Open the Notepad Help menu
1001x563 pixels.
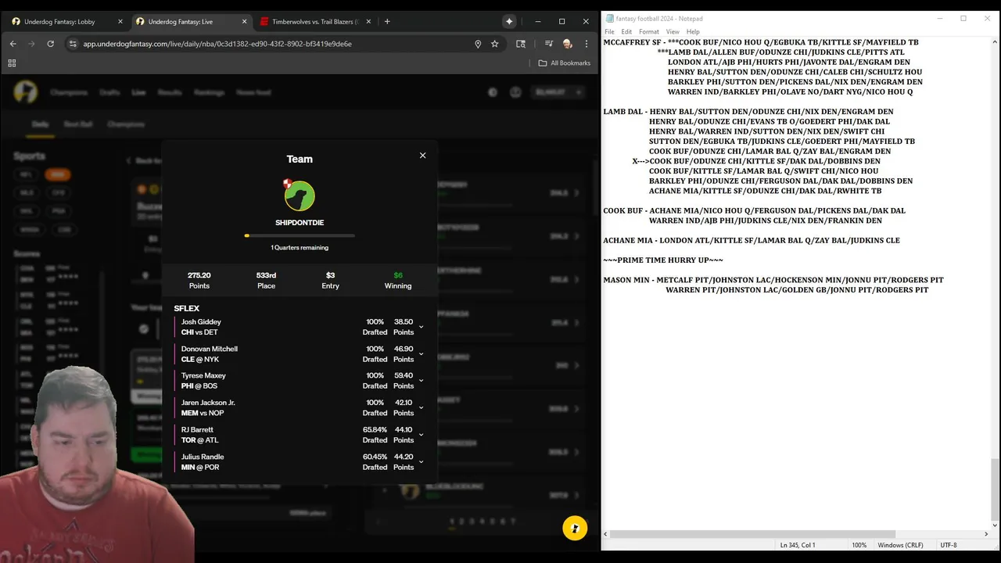pos(693,32)
